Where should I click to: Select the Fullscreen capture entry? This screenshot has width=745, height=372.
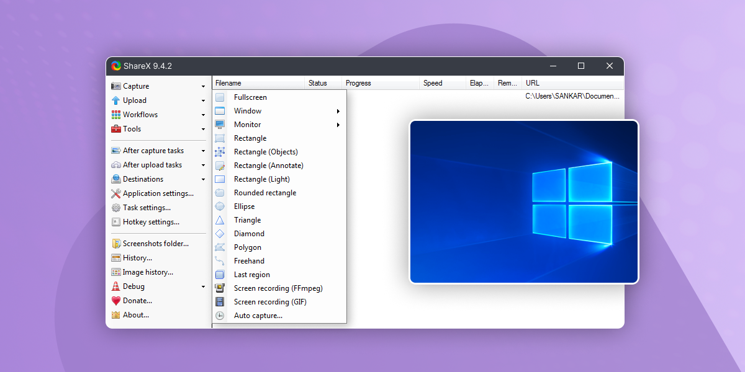pyautogui.click(x=279, y=97)
